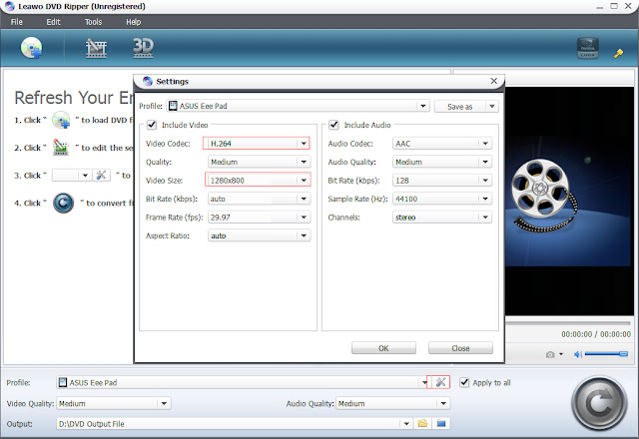Expand the Output path dropdown arrow
639x439 pixels.
point(406,423)
